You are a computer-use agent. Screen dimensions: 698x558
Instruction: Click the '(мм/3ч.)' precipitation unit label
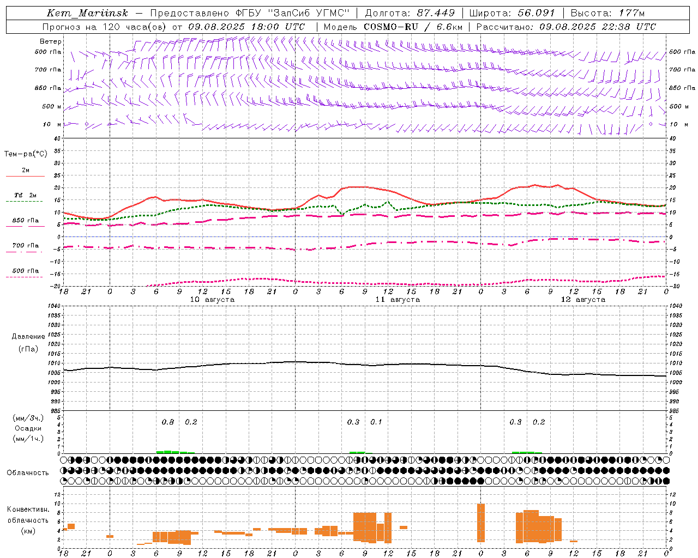pyautogui.click(x=28, y=418)
